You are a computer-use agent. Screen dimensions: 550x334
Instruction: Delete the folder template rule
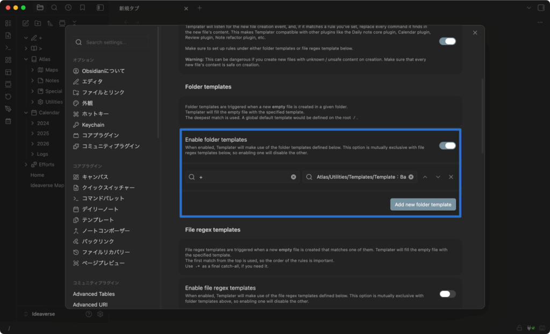point(451,177)
